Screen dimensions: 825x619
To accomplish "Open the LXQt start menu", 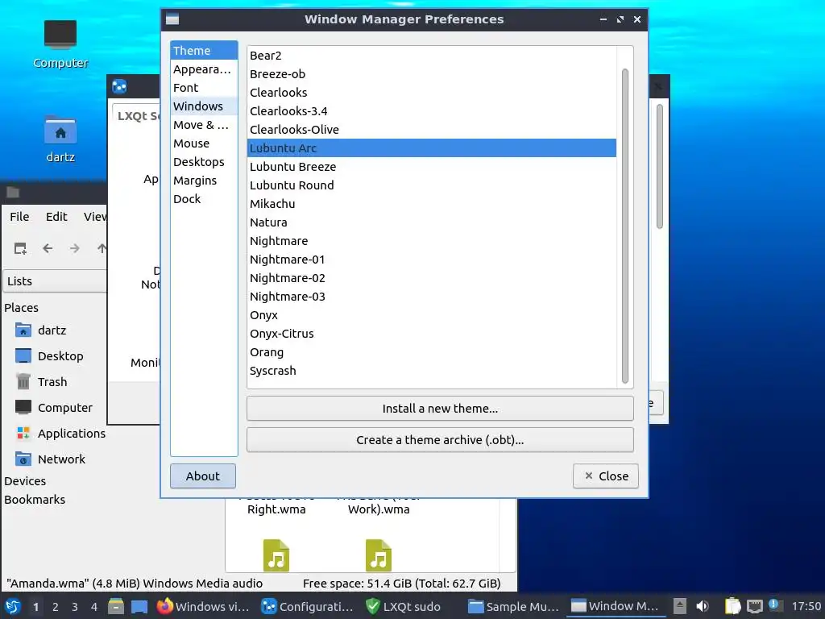I will click(x=13, y=606).
